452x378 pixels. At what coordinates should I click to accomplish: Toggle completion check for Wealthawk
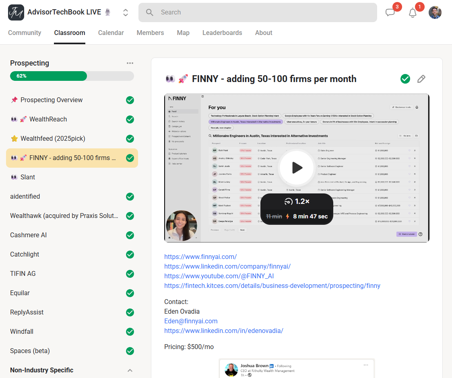click(130, 216)
